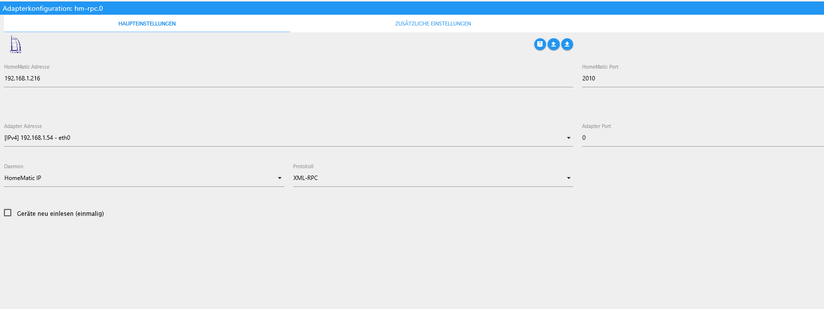Click 'Geräte neu einlesen (einmalig)' label text
This screenshot has height=309, width=824.
(x=61, y=214)
